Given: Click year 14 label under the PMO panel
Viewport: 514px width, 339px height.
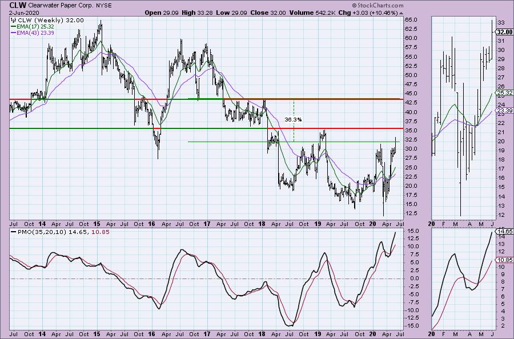Looking at the screenshot, I should coord(42,334).
